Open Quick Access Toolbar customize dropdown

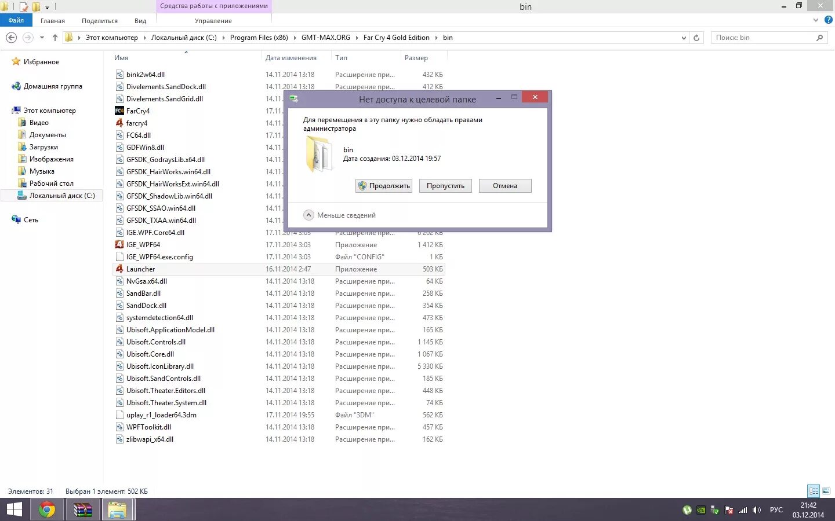pos(48,7)
